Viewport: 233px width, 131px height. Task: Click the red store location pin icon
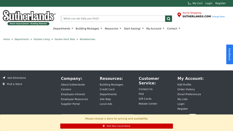click(x=179, y=15)
